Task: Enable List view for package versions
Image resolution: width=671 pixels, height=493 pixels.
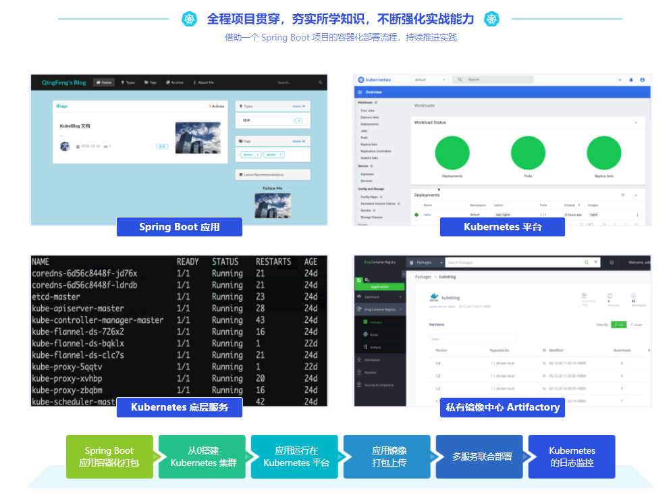Action: point(618,325)
